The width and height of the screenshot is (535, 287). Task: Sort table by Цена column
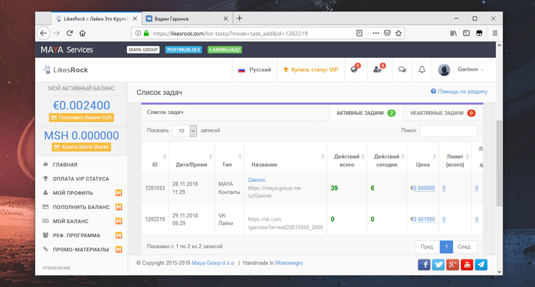pyautogui.click(x=423, y=157)
